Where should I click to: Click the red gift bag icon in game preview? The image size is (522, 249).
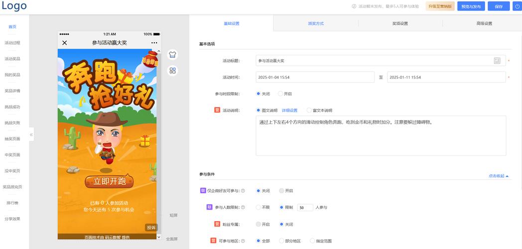pos(151,59)
